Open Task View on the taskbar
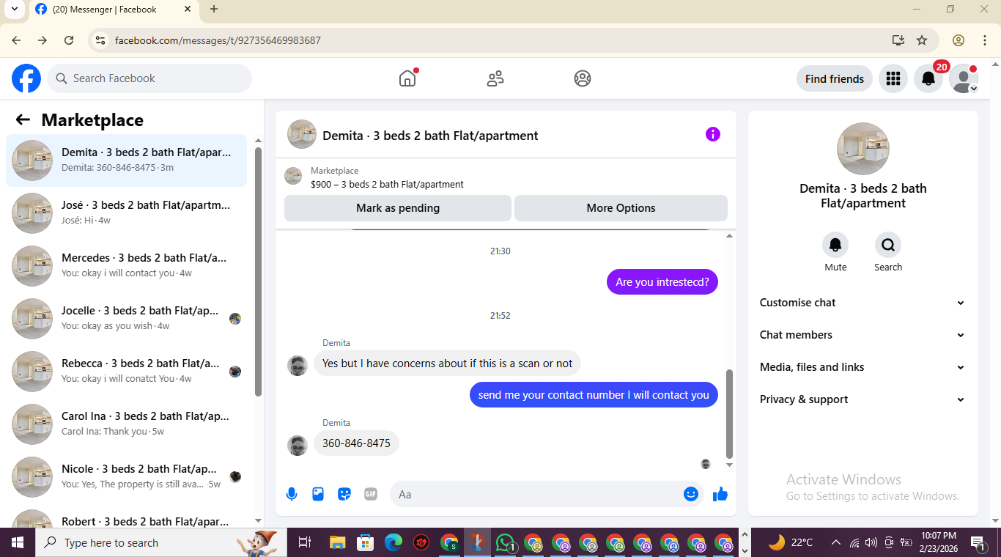 point(305,542)
